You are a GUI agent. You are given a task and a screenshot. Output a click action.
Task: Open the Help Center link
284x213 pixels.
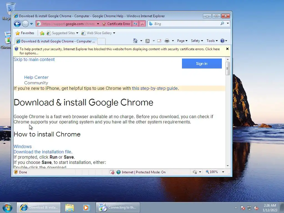tap(36, 77)
